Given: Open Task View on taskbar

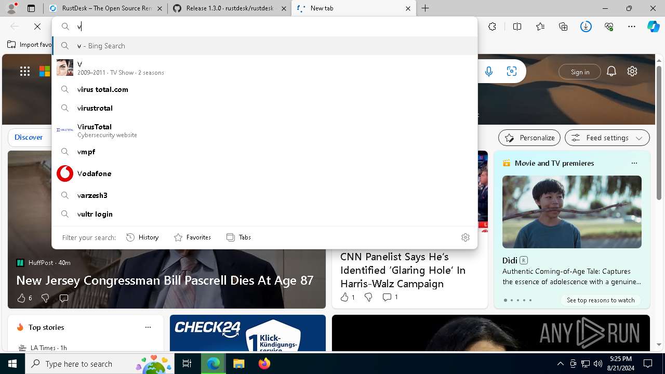Looking at the screenshot, I should click(x=187, y=364).
